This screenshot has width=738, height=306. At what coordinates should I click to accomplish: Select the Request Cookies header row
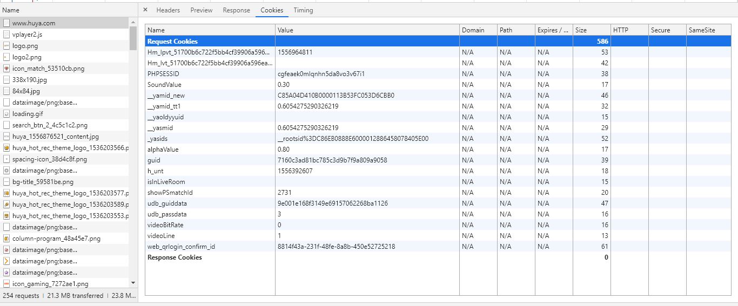(438, 42)
